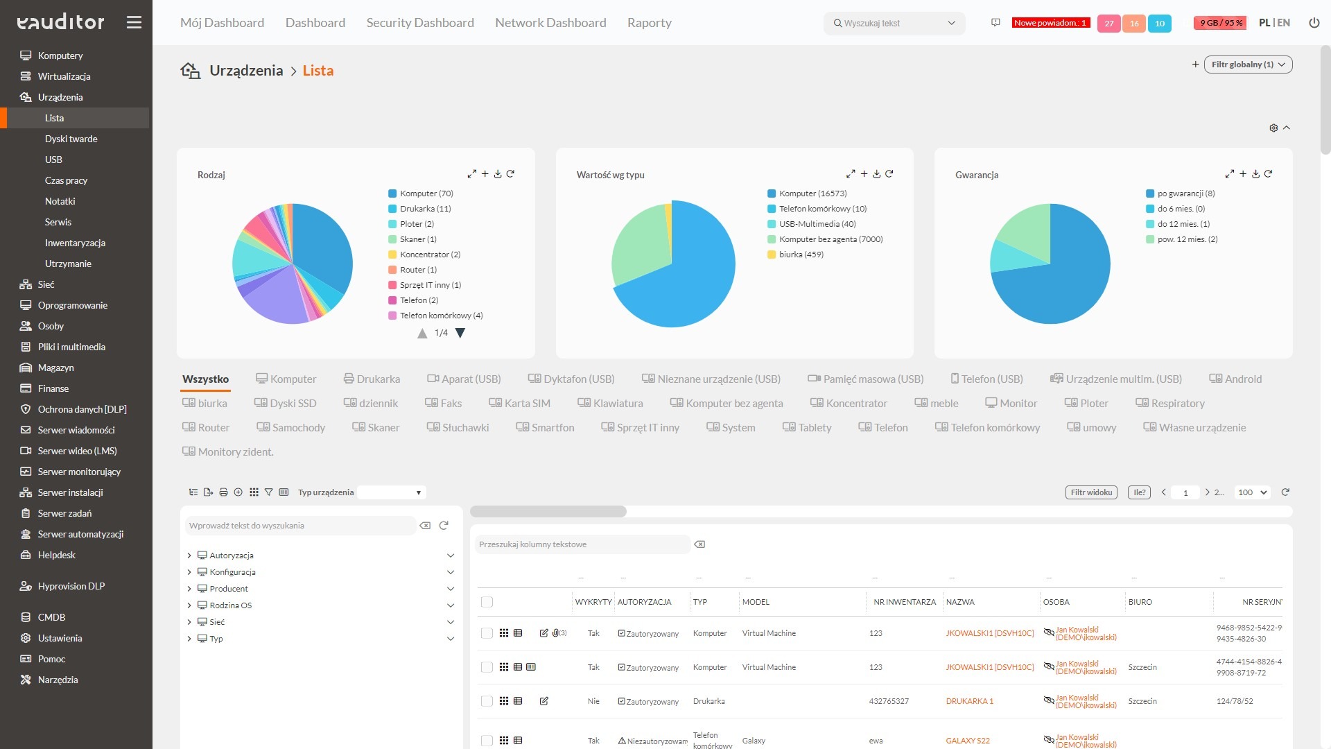Download the Rodzaj chart
The image size is (1331, 749).
[x=498, y=174]
